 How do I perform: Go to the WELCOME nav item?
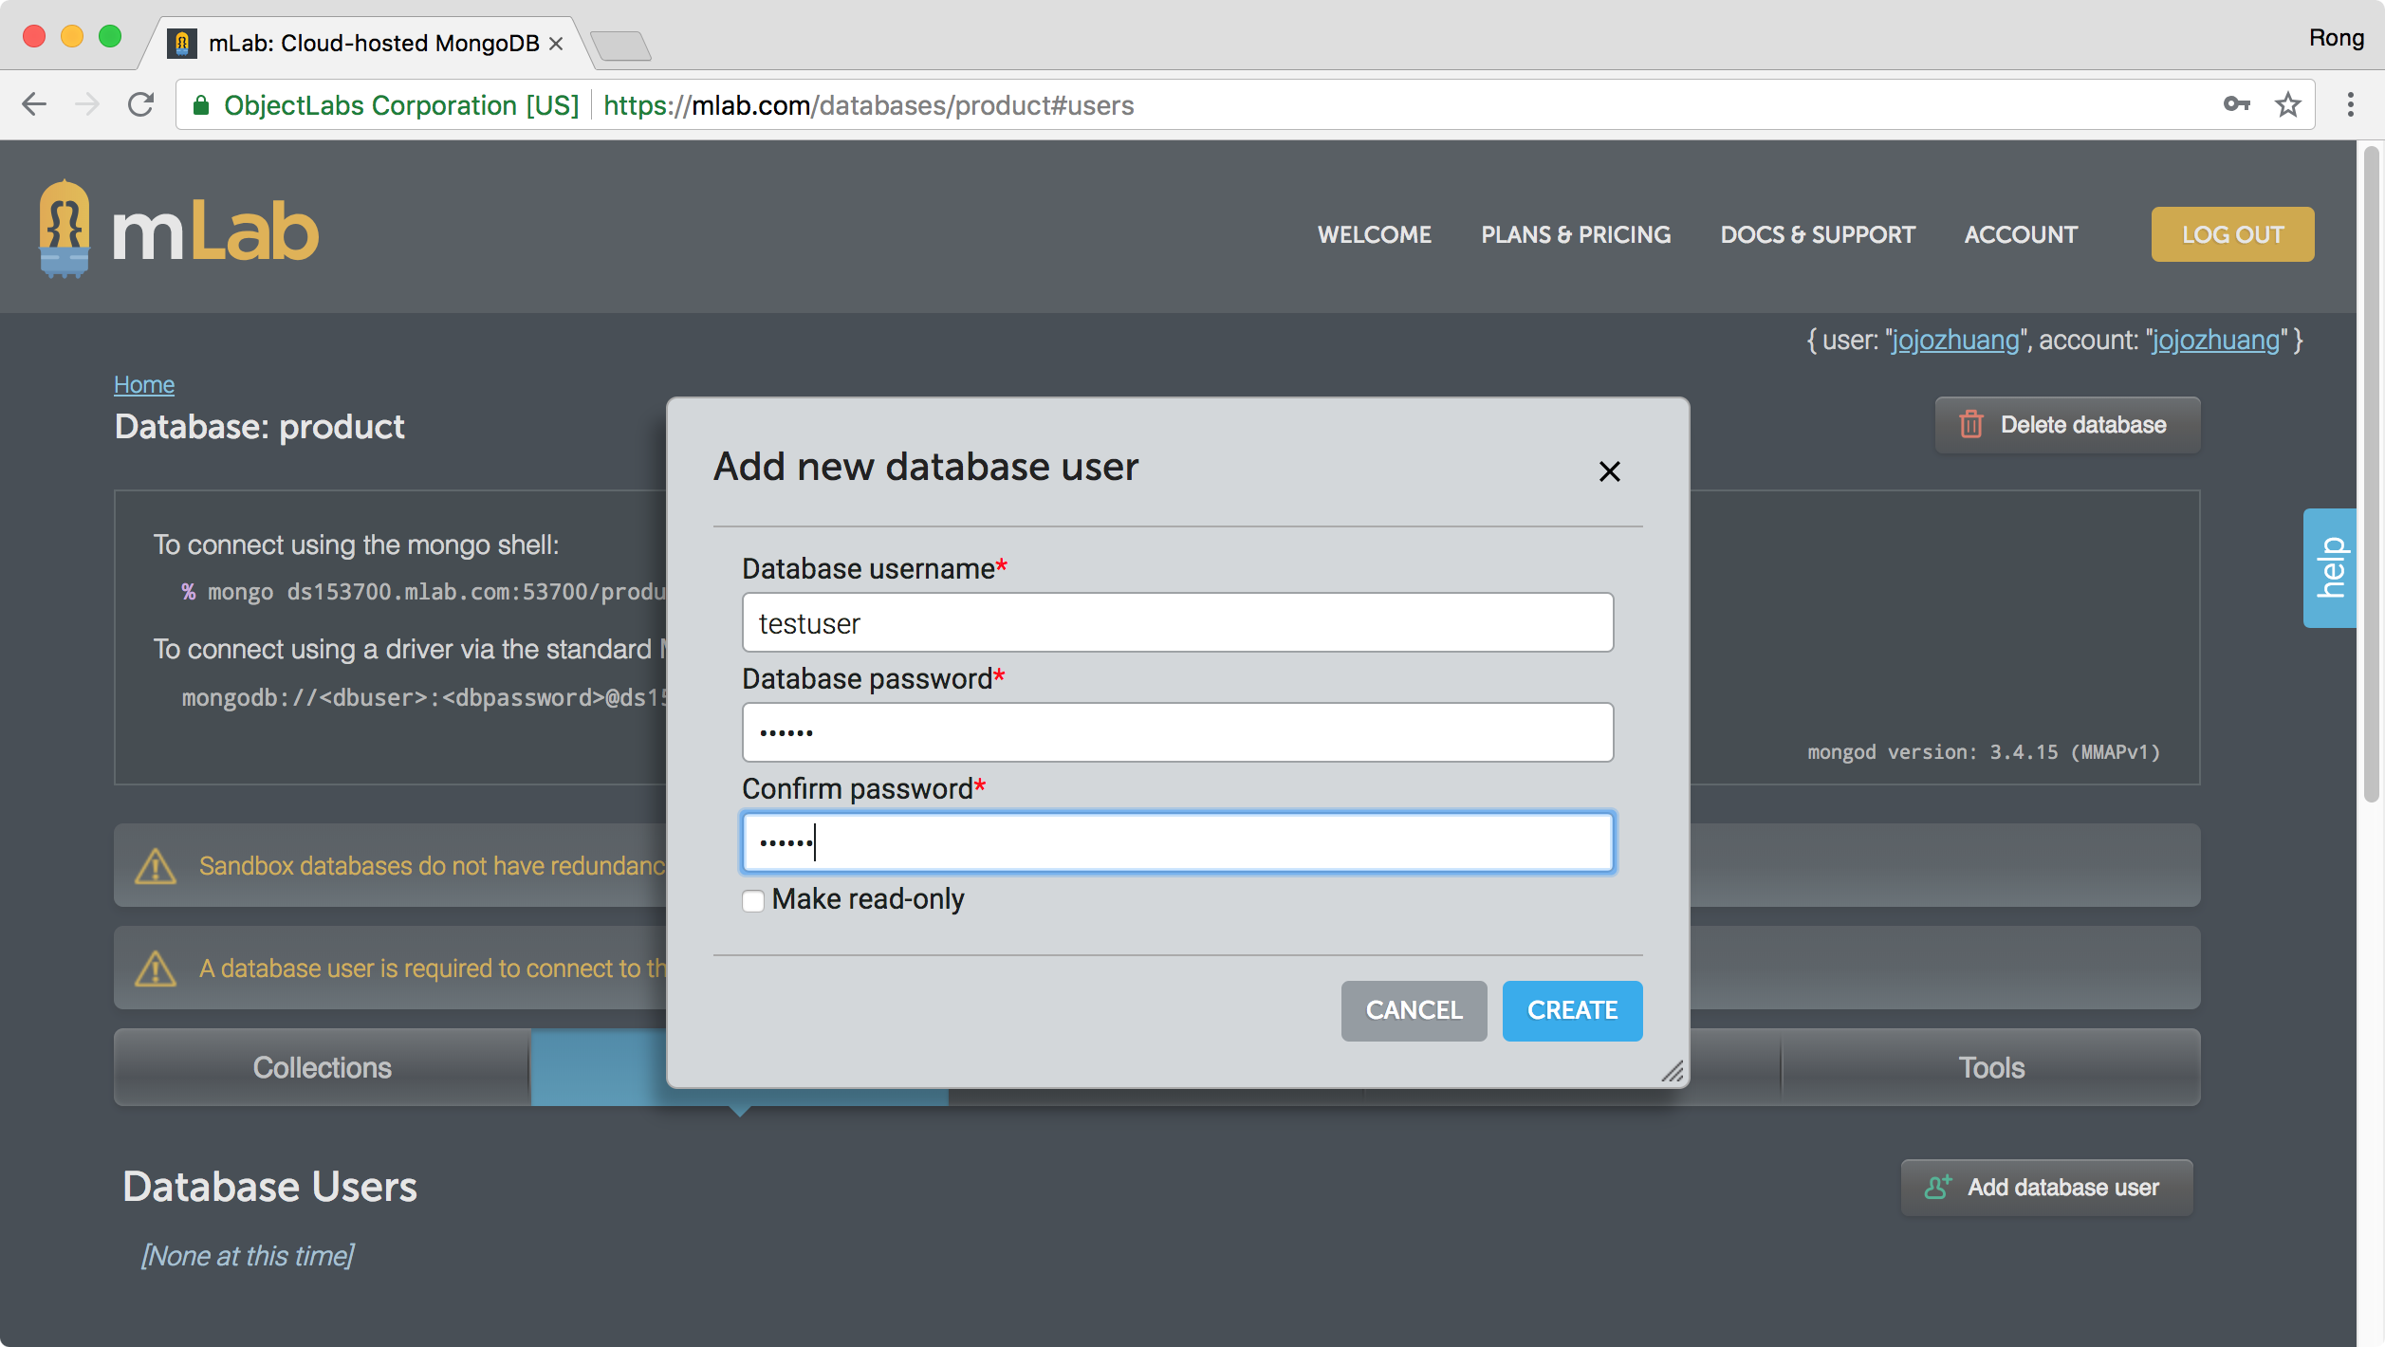point(1375,234)
